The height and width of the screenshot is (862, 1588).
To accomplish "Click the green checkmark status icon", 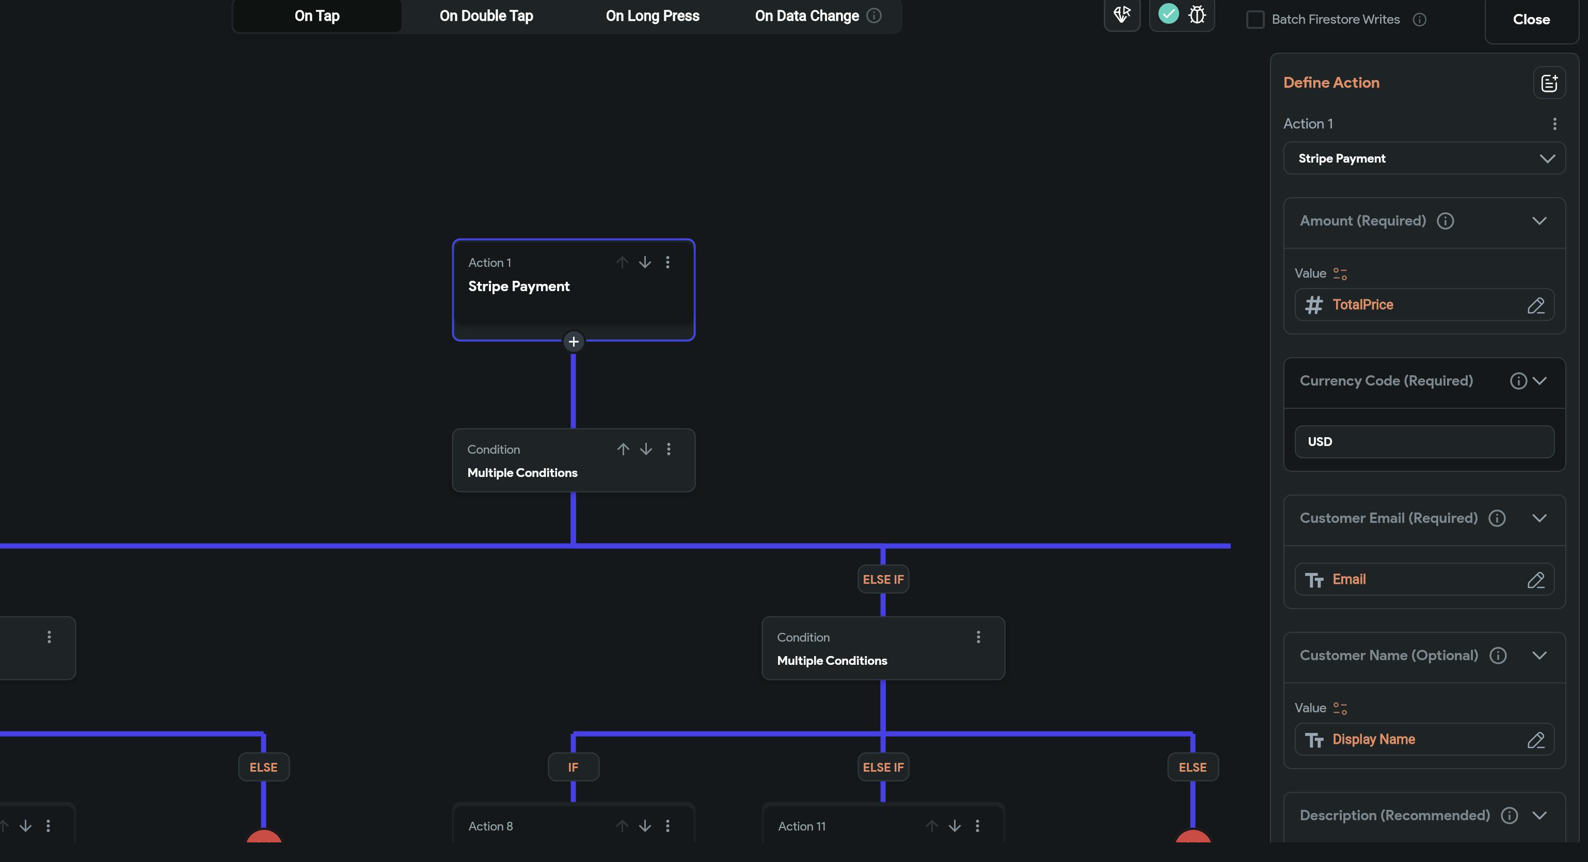I will coord(1168,13).
